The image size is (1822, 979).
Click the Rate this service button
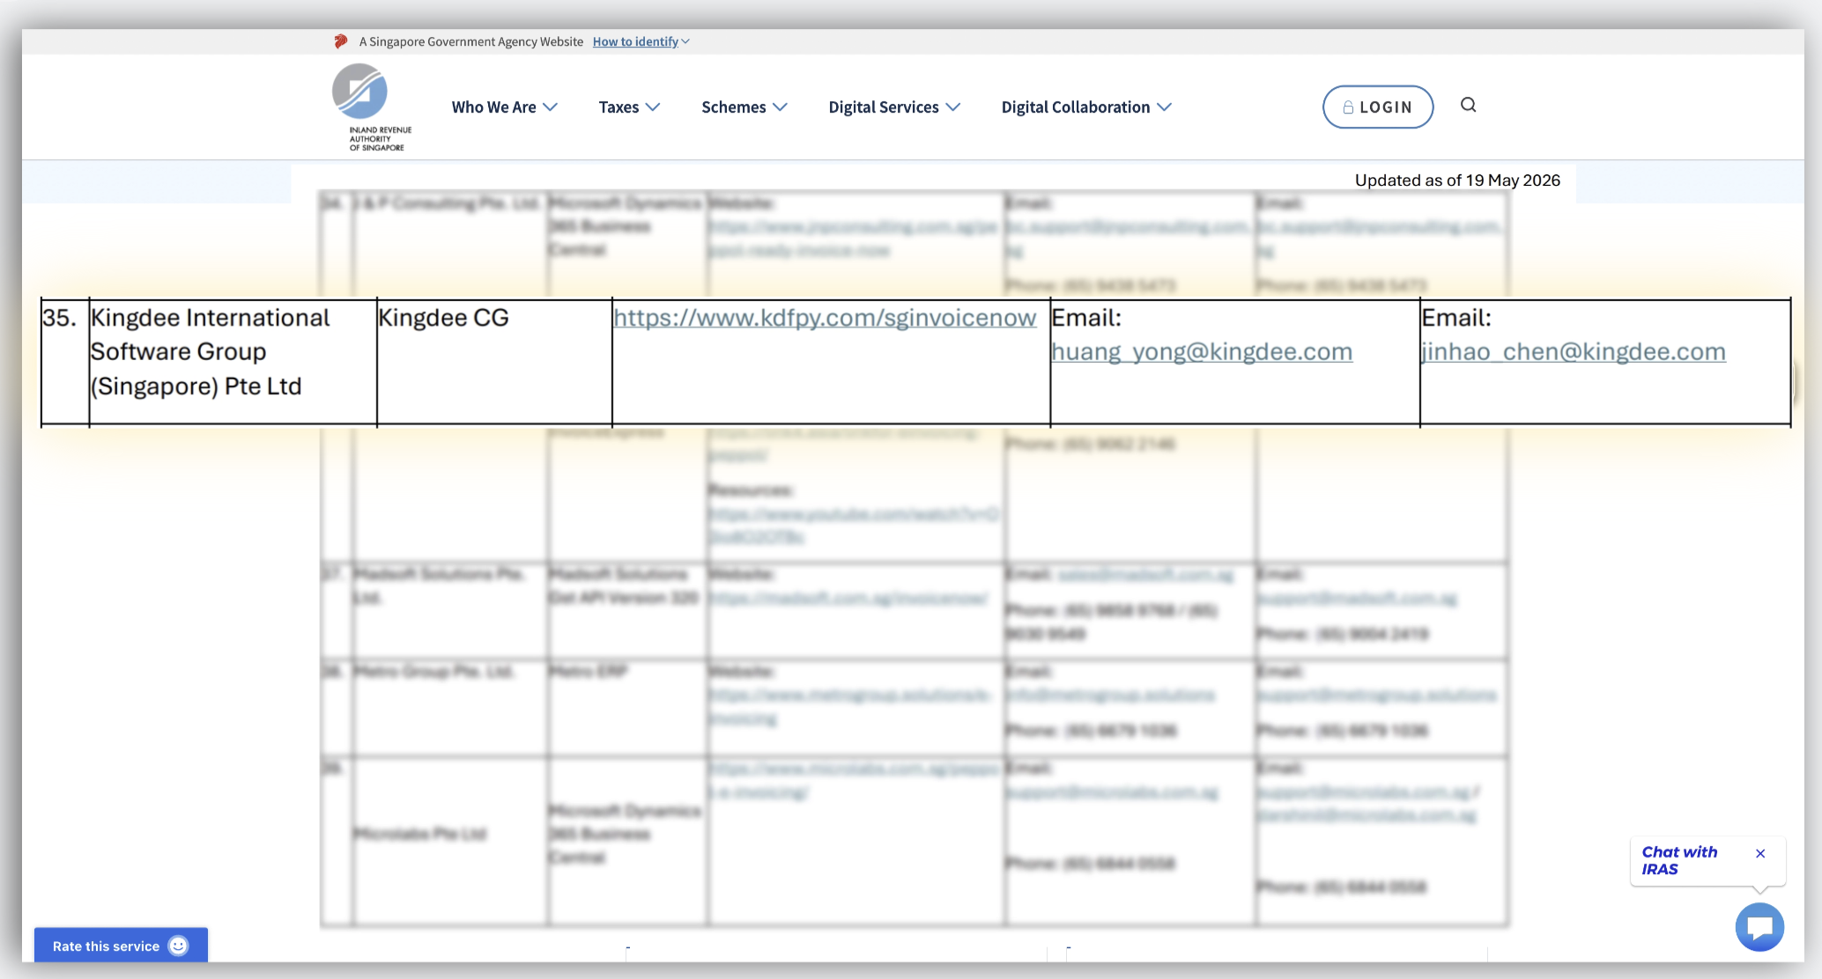121,946
